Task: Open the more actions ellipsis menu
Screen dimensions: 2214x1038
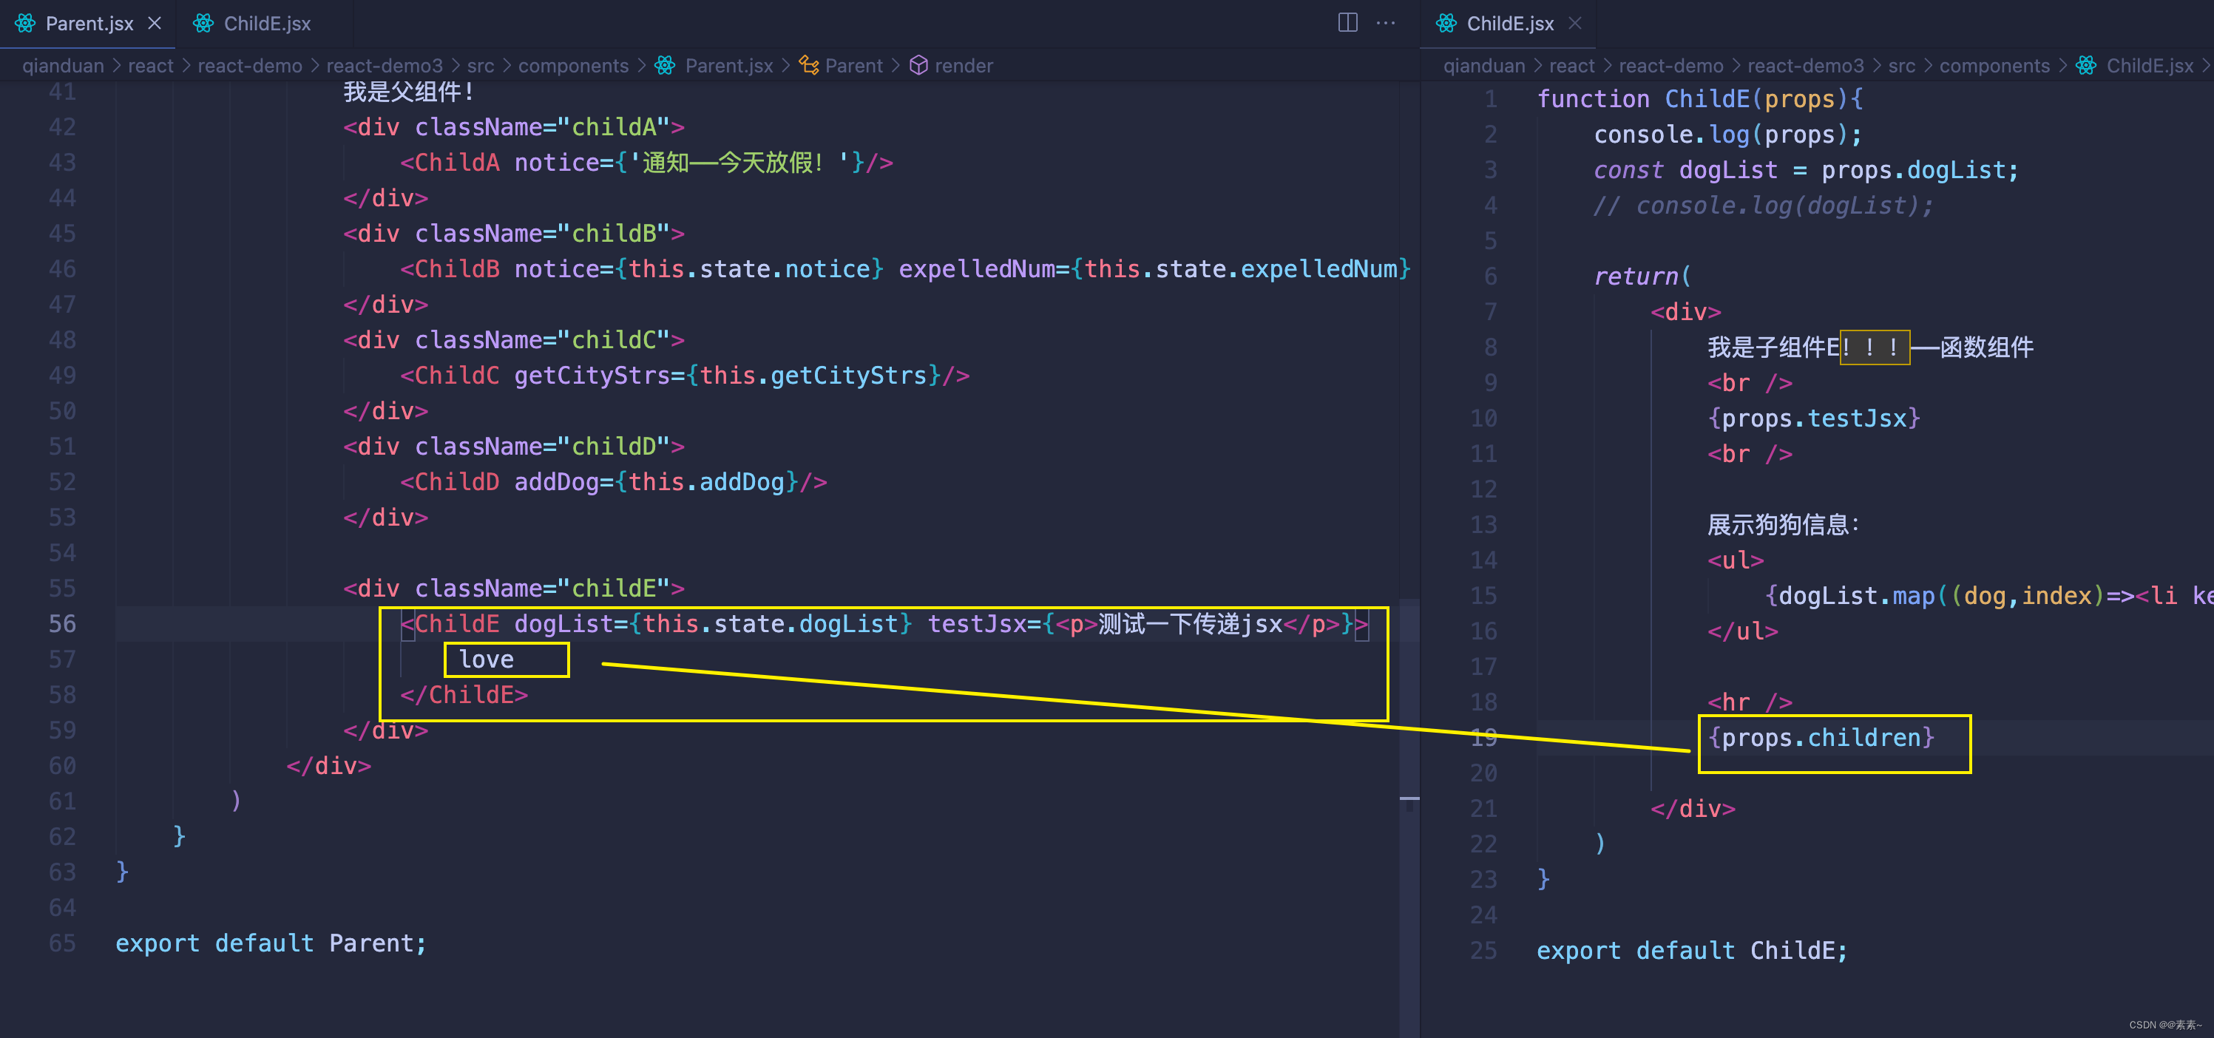Action: click(x=1386, y=22)
